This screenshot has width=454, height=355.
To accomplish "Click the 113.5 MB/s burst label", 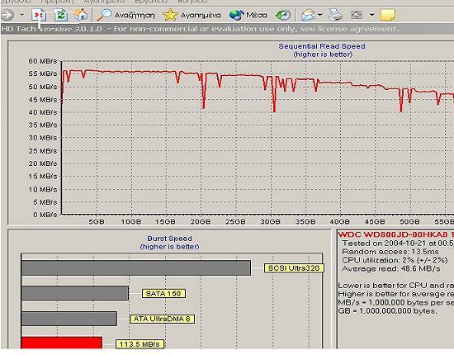I will pos(140,344).
